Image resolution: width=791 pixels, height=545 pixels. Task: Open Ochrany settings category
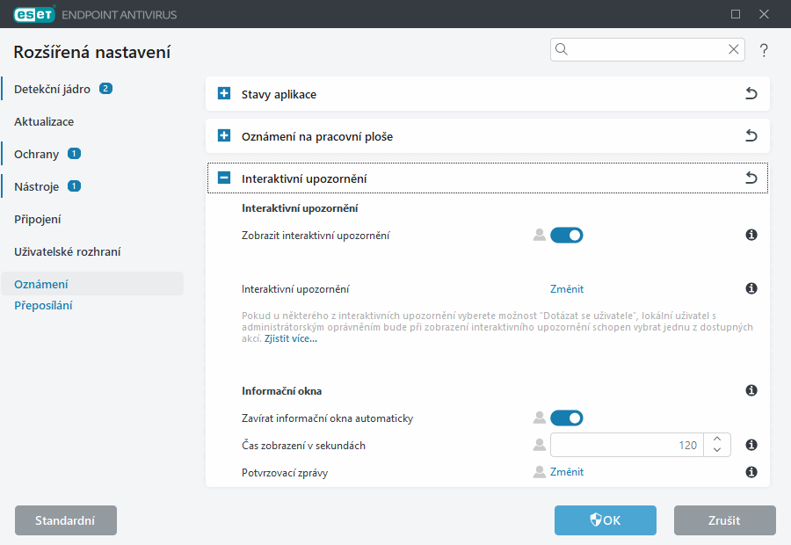[36, 155]
